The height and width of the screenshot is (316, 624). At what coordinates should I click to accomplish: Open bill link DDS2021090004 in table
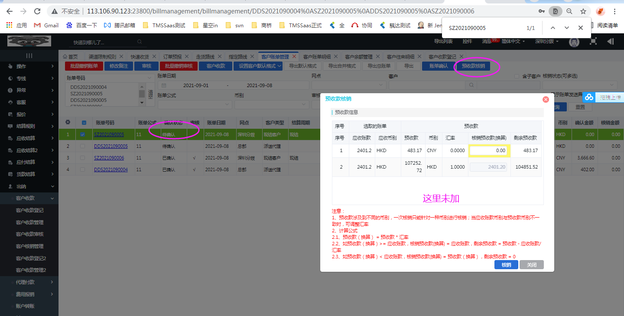coord(111,170)
